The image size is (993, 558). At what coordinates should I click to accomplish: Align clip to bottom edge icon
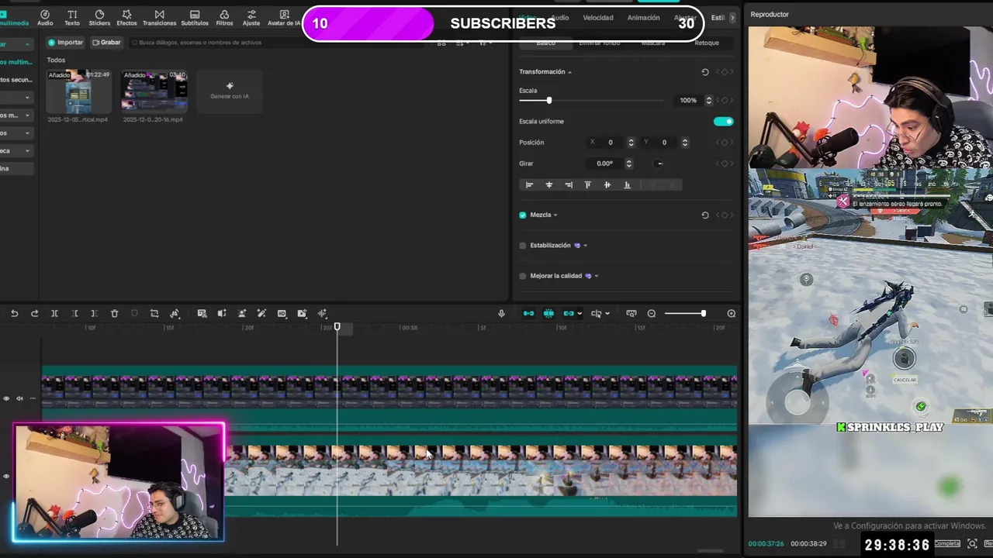[x=627, y=184]
